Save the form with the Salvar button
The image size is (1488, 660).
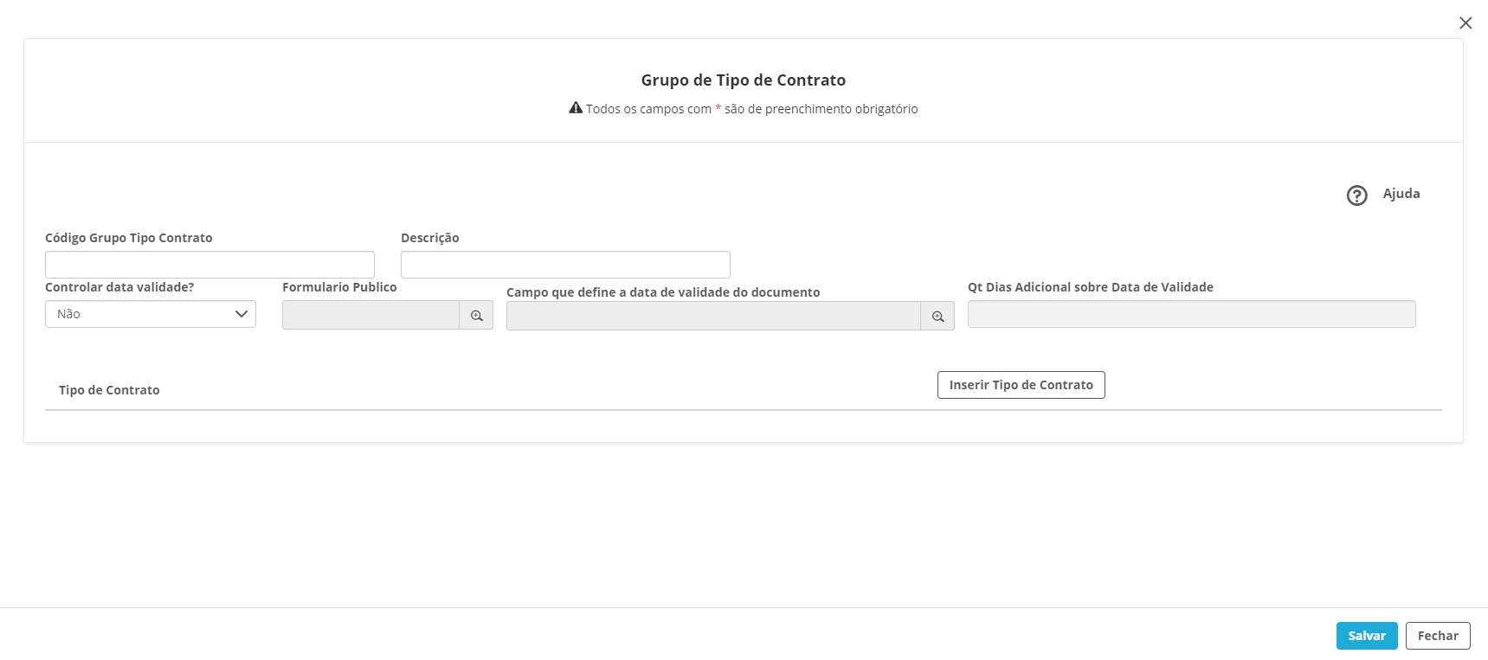point(1367,636)
